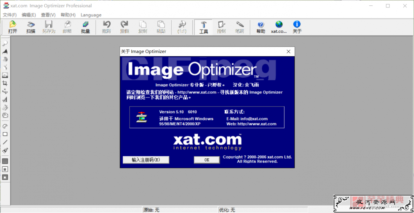The image size is (414, 213).
Task: Select the freehand lasso region tool
Action: (x=5, y=126)
